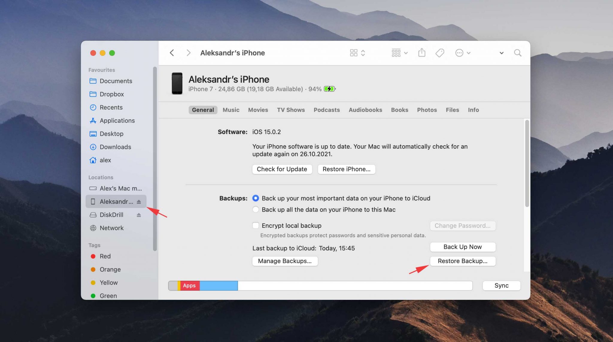Click Back Up Now
Image resolution: width=613 pixels, height=342 pixels.
tap(462, 247)
